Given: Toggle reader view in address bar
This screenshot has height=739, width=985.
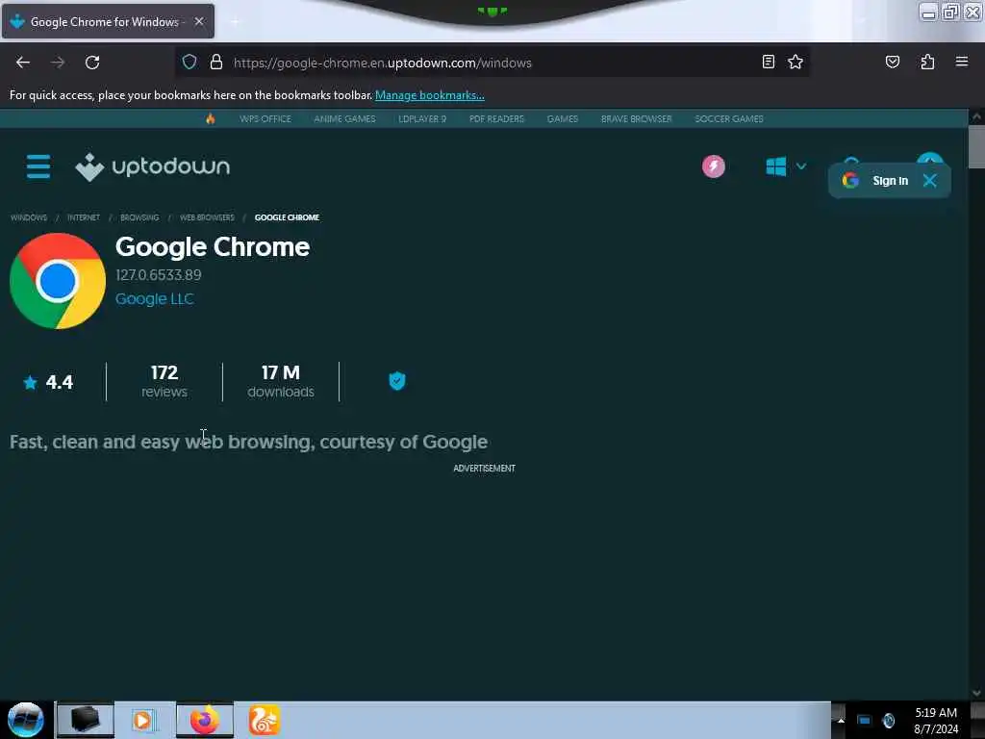Looking at the screenshot, I should tap(768, 62).
